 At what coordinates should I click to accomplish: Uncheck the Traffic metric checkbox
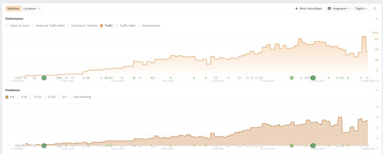(101, 25)
